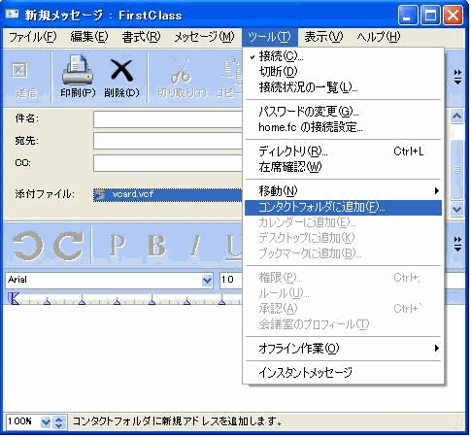
Task: Click the 件名 subject input field
Action: point(168,119)
